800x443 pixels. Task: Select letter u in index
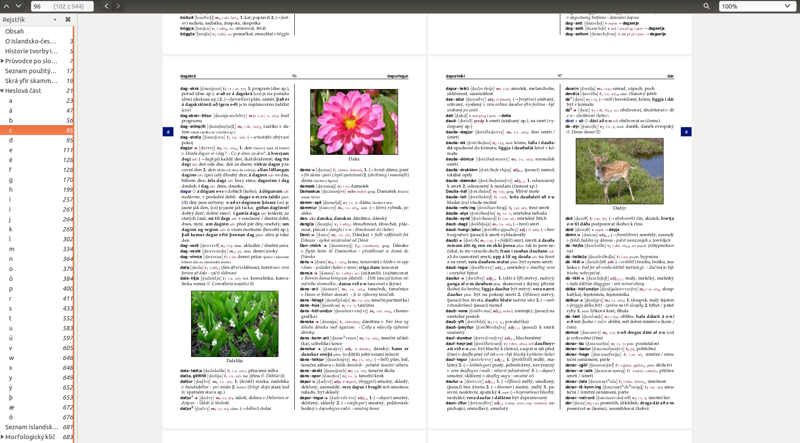click(x=37, y=328)
